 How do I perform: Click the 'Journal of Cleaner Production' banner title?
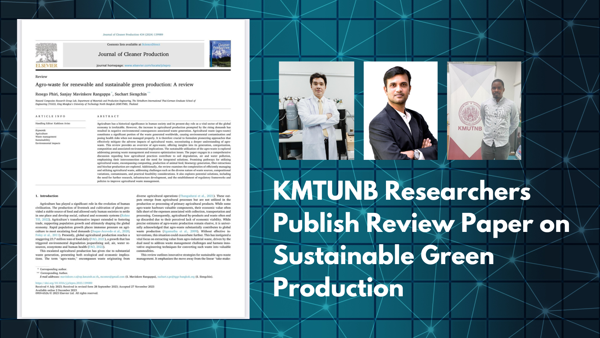pyautogui.click(x=134, y=54)
